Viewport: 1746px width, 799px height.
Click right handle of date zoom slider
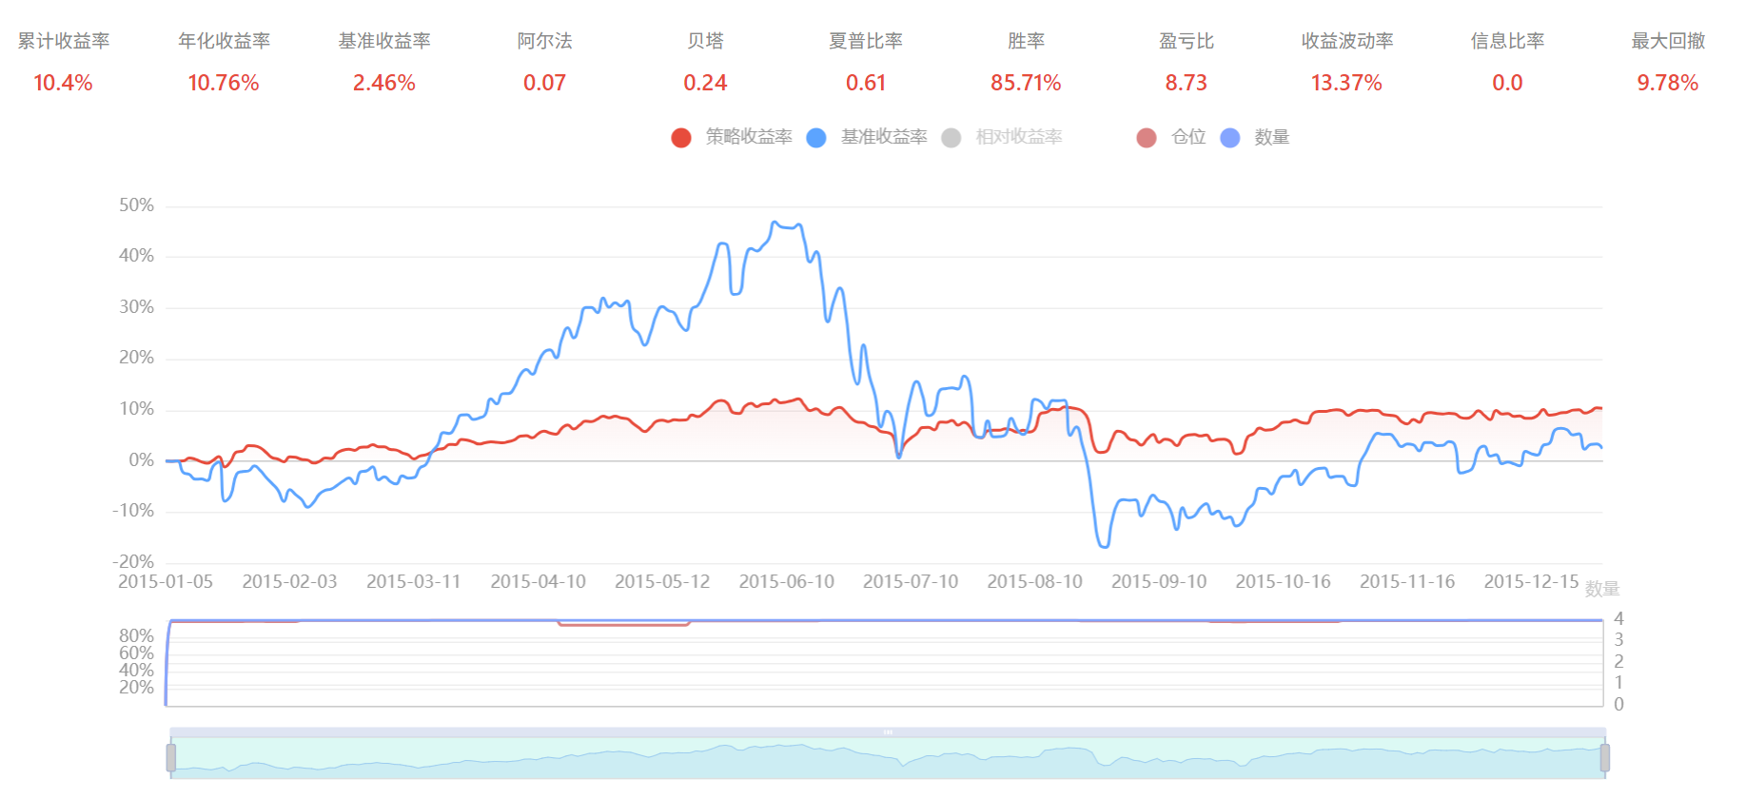1604,757
